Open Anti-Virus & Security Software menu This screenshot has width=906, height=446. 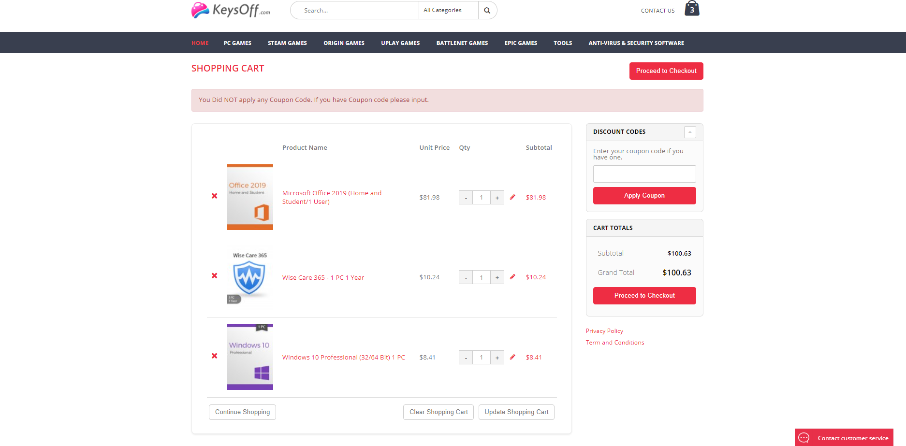(636, 43)
